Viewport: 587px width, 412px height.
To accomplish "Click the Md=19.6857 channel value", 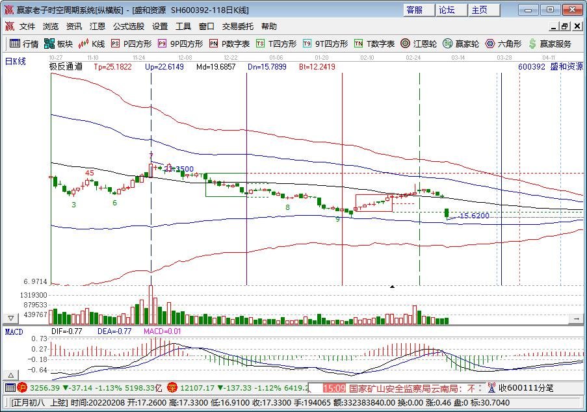I will (216, 67).
